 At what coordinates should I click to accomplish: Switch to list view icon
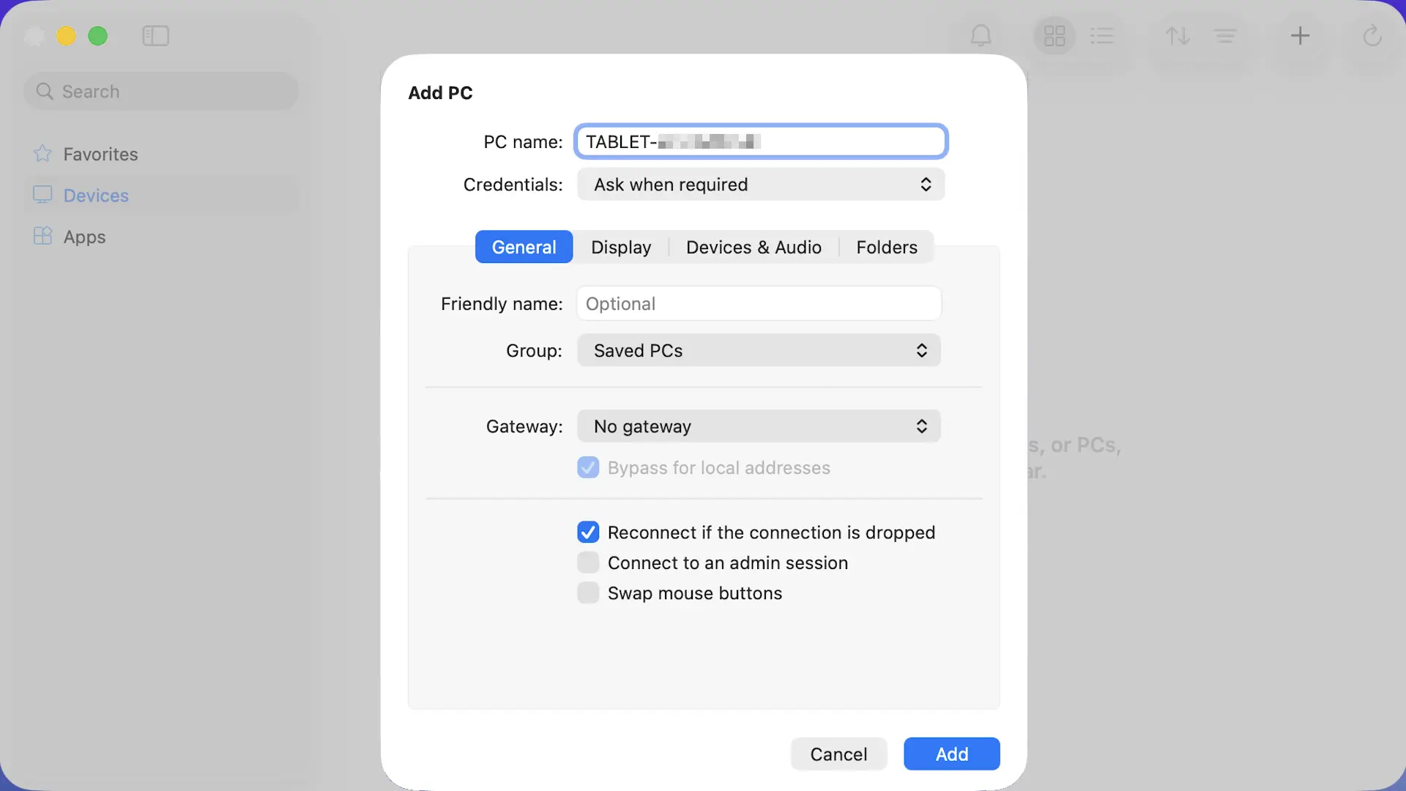(x=1101, y=36)
